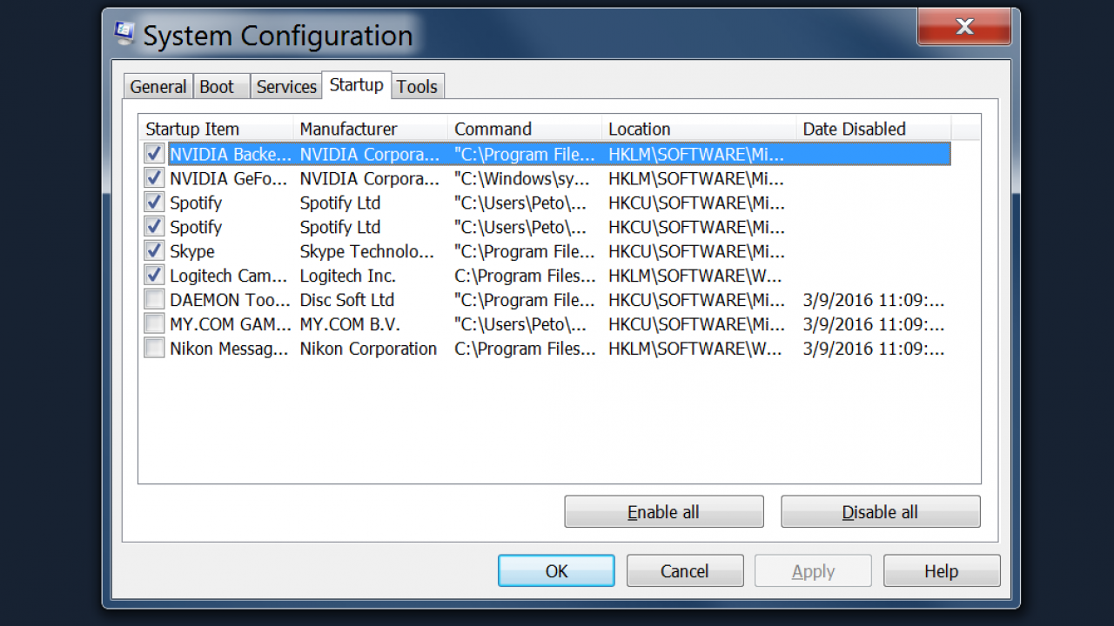Screen dimensions: 1114x626
Task: Open Help from the dialog
Action: [941, 571]
